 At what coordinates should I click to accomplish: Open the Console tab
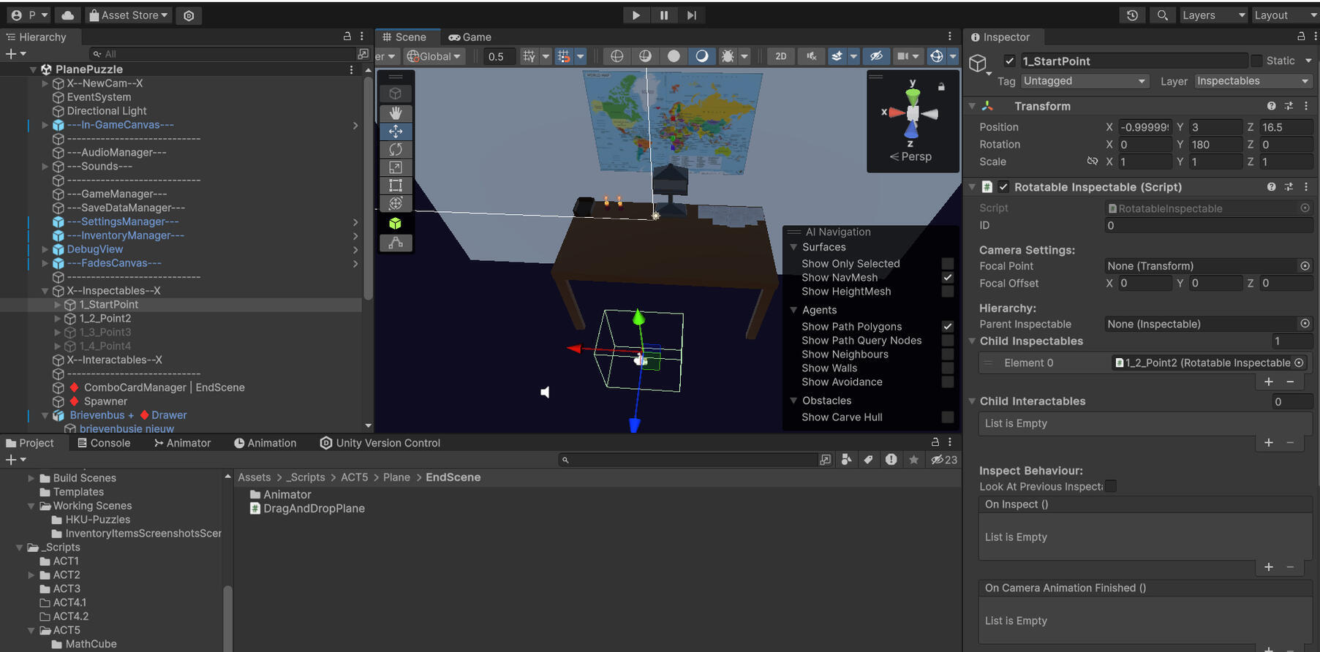click(x=103, y=443)
